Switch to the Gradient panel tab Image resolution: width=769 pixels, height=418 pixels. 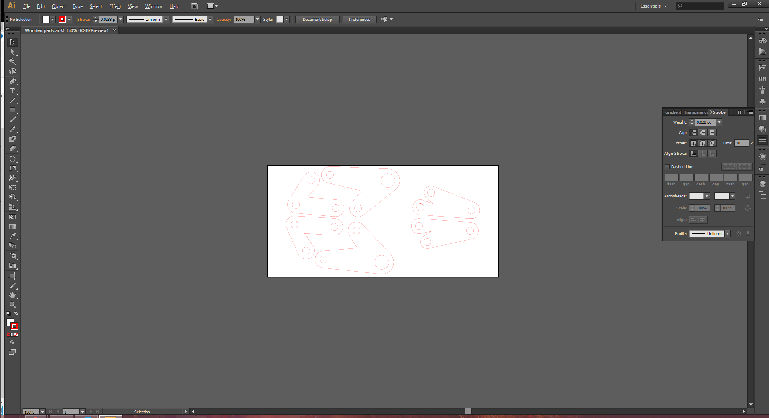[673, 112]
